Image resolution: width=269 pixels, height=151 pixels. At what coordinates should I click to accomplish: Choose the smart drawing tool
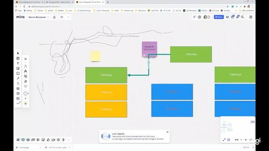point(26,76)
